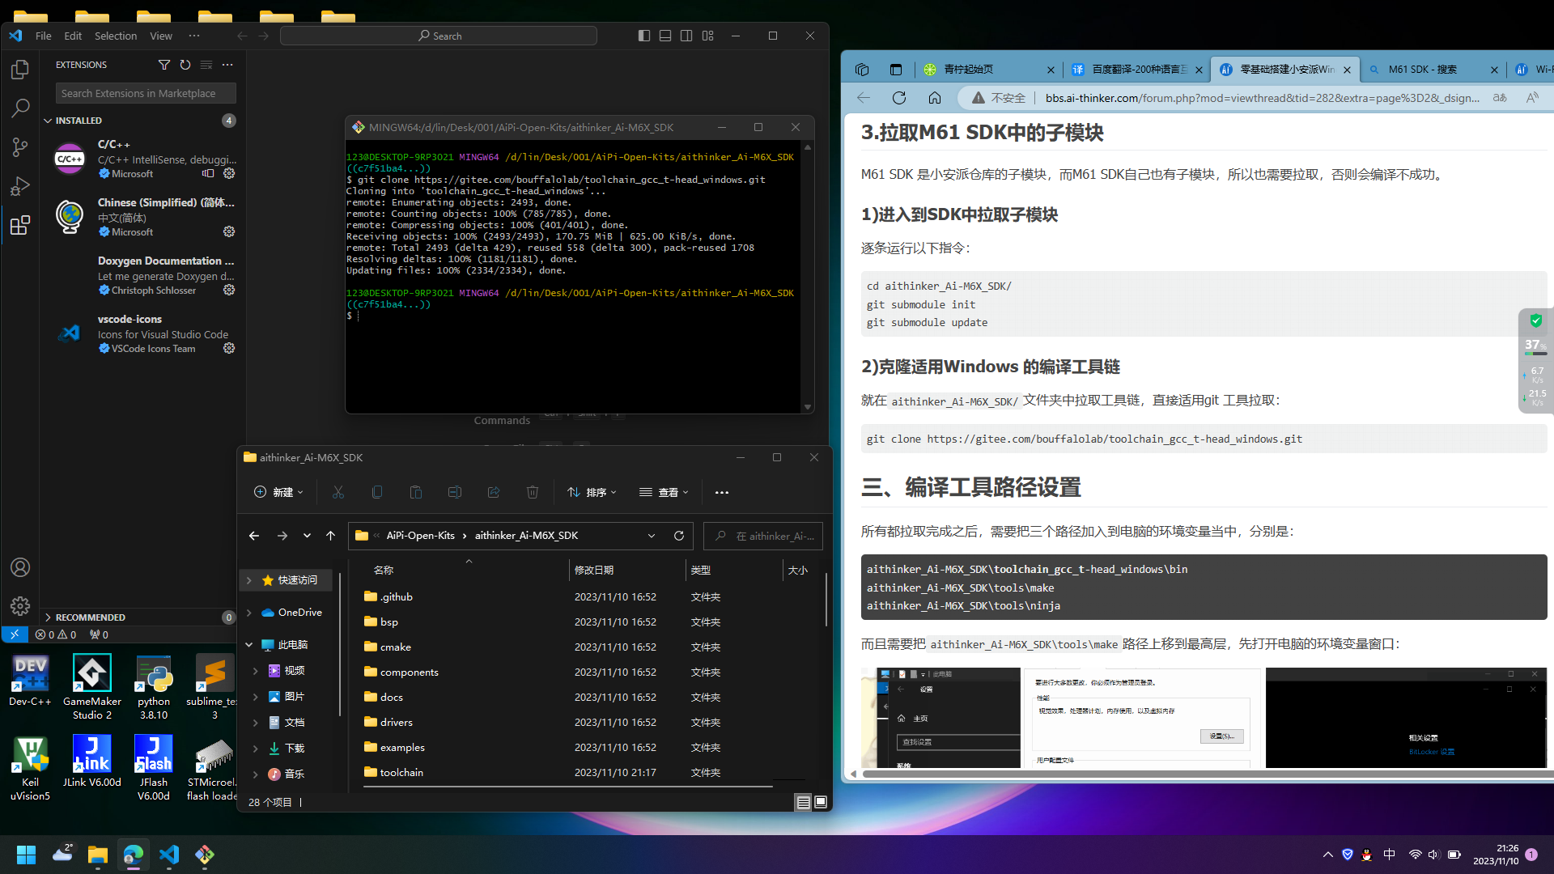
Task: Open manage gear for Doxygen Documentation extension
Action: tap(229, 290)
